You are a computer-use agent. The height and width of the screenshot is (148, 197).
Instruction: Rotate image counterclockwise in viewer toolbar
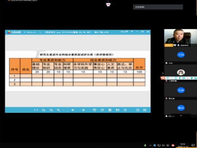(95, 110)
